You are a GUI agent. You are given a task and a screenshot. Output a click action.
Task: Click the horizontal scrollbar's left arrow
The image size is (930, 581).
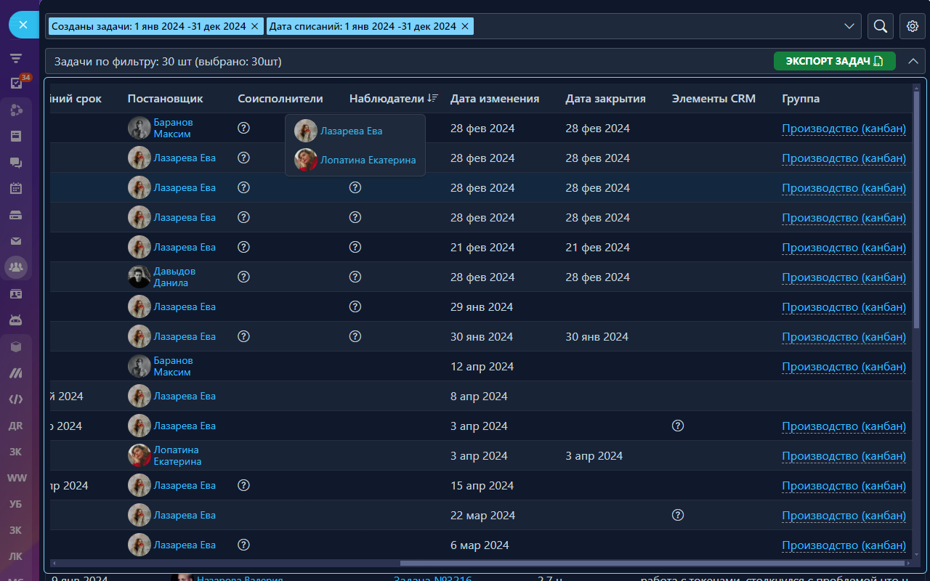(x=54, y=563)
